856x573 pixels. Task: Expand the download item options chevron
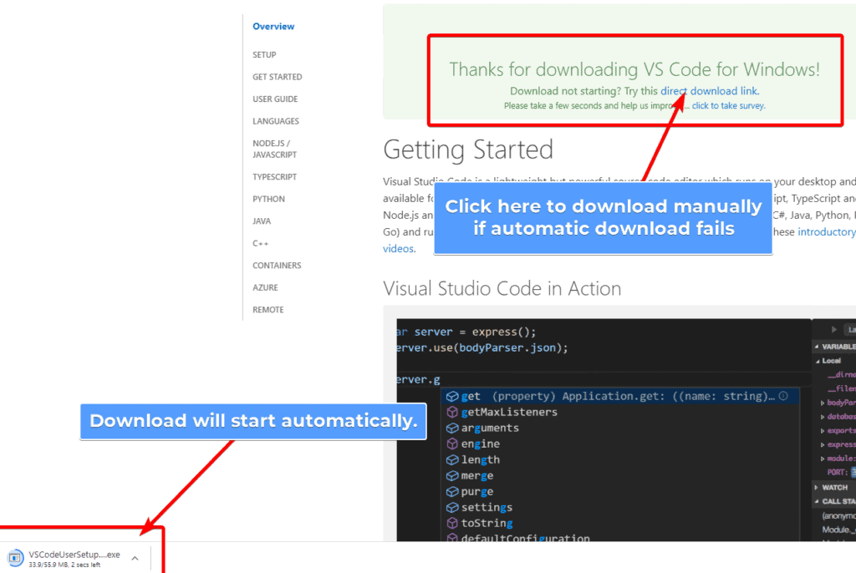click(135, 558)
